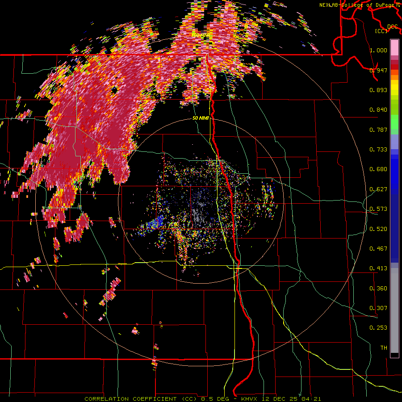Pick the light pink top color bar segment
This screenshot has width=402, height=402.
pyautogui.click(x=394, y=48)
